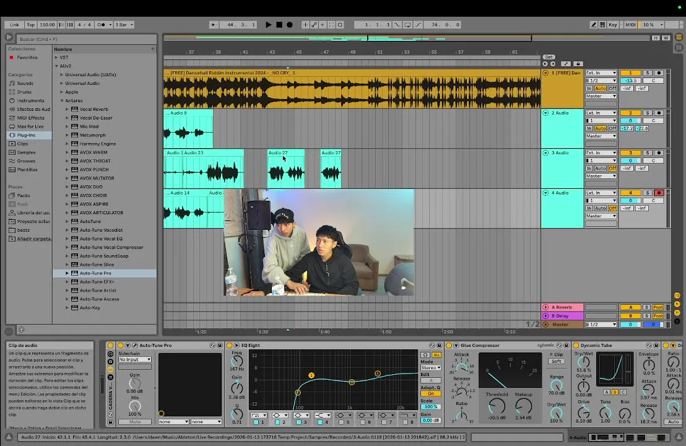Toggle EQ Eight Adapt. Q On button

(430, 393)
